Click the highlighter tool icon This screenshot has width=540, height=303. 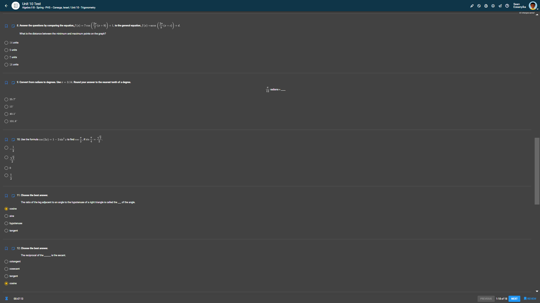click(x=472, y=6)
